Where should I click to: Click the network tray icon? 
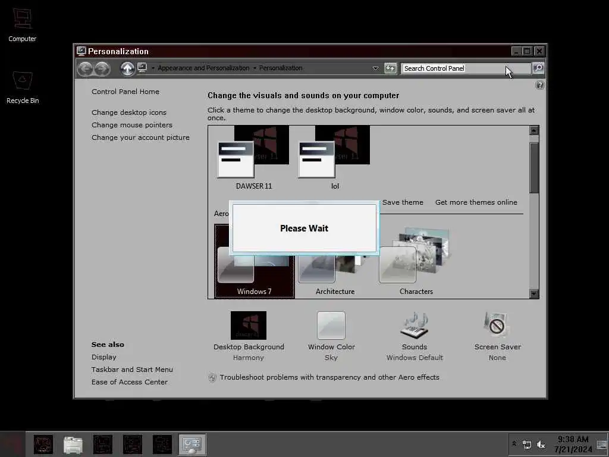(x=527, y=445)
